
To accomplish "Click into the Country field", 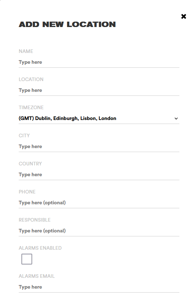I will tap(99, 175).
